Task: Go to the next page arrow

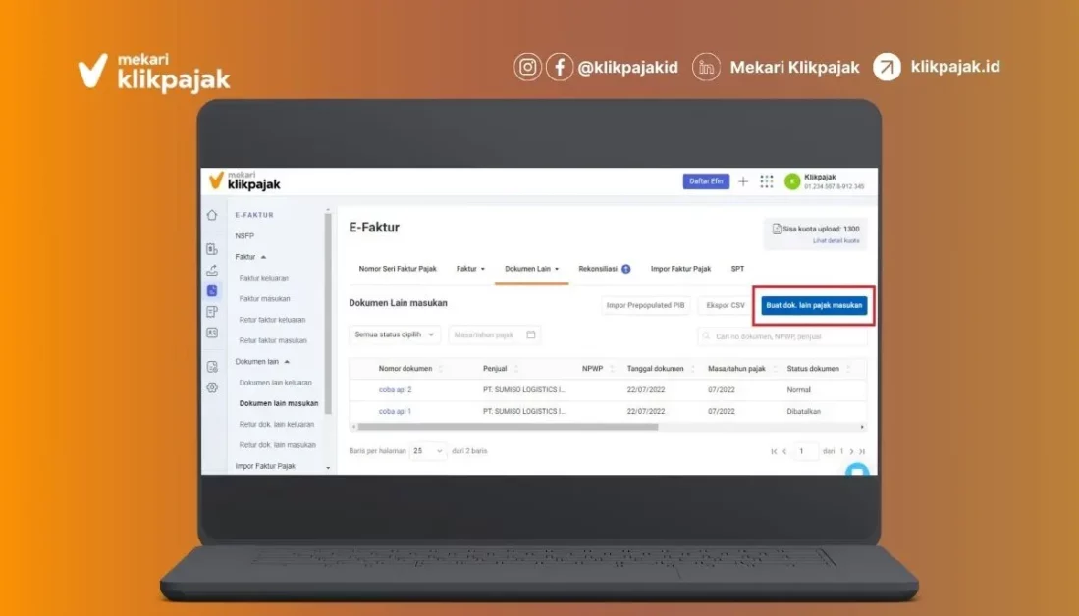Action: coord(852,451)
